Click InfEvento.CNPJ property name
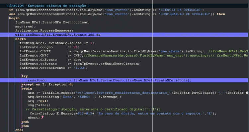 tap(34, 55)
